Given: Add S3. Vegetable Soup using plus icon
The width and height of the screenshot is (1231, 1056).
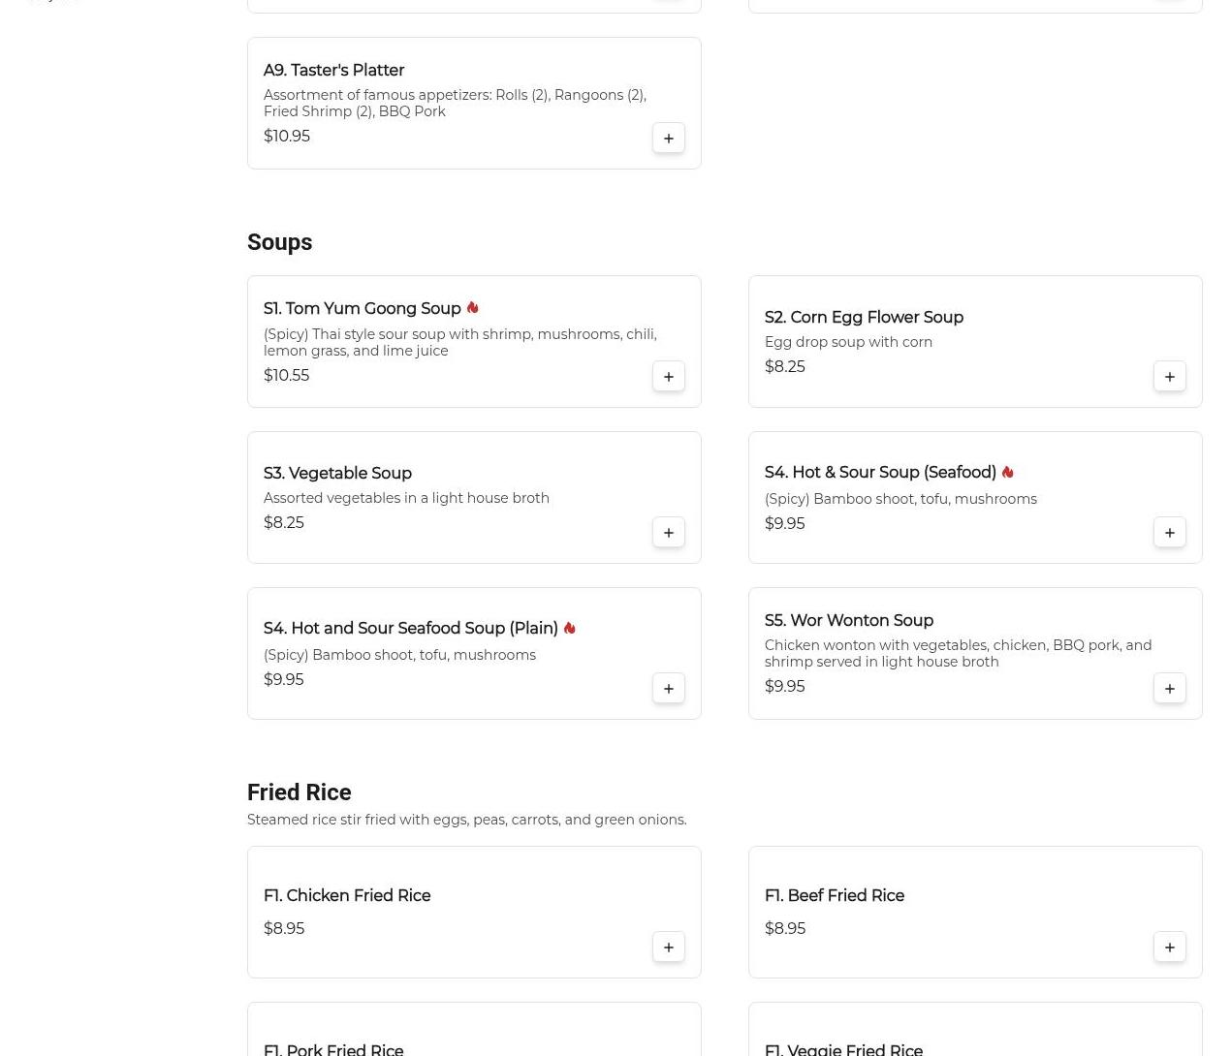Looking at the screenshot, I should tap(668, 532).
